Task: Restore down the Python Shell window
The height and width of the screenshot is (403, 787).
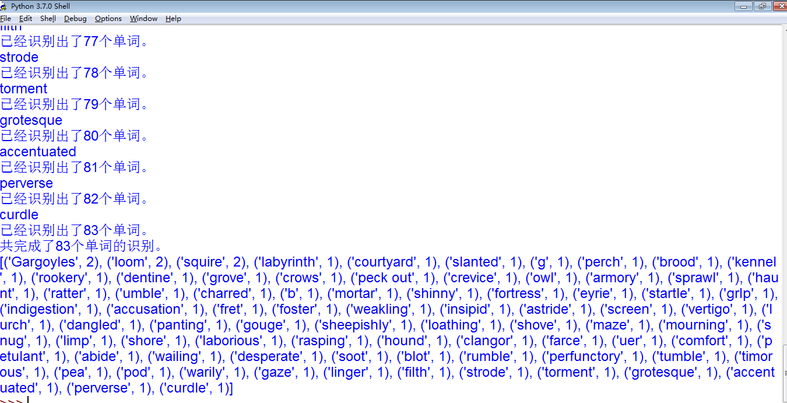Action: (762, 6)
